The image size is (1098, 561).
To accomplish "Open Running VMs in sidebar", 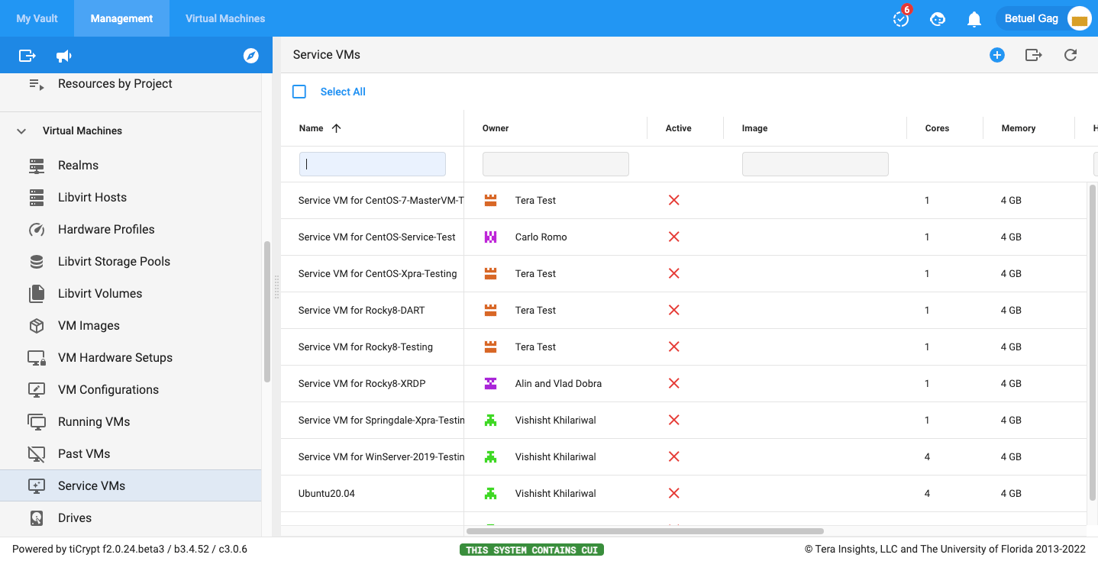I will coord(94,421).
